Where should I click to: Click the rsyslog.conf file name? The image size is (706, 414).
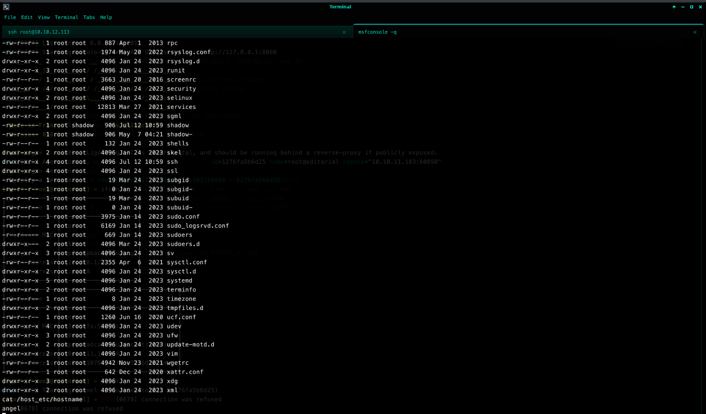(x=189, y=52)
